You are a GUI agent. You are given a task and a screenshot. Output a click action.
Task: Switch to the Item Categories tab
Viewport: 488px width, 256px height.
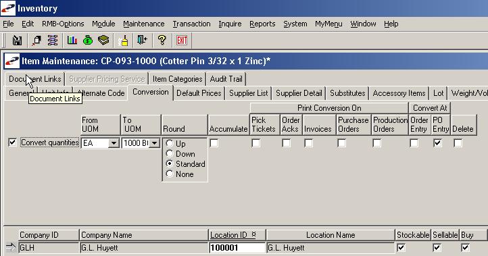pos(177,79)
